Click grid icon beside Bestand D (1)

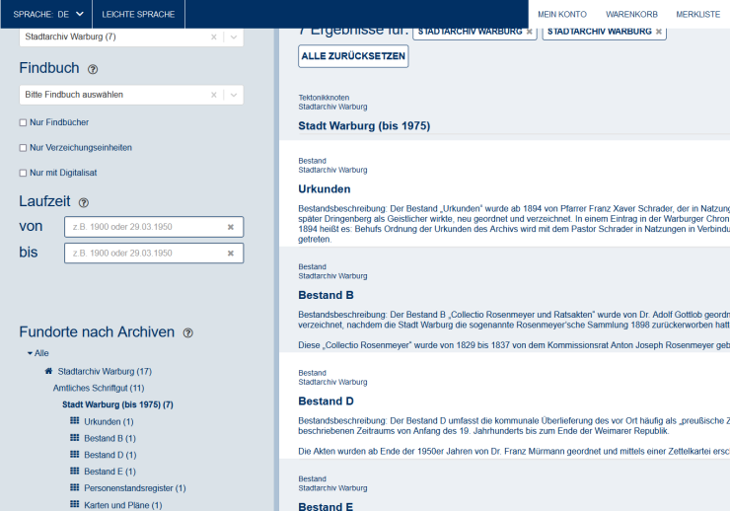(x=75, y=454)
